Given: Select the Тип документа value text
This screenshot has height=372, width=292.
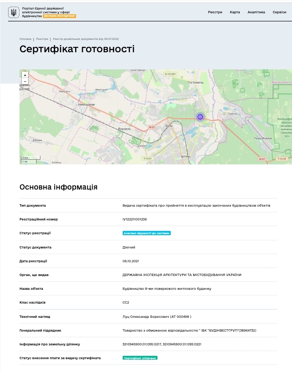Looking at the screenshot, I should (x=196, y=205).
